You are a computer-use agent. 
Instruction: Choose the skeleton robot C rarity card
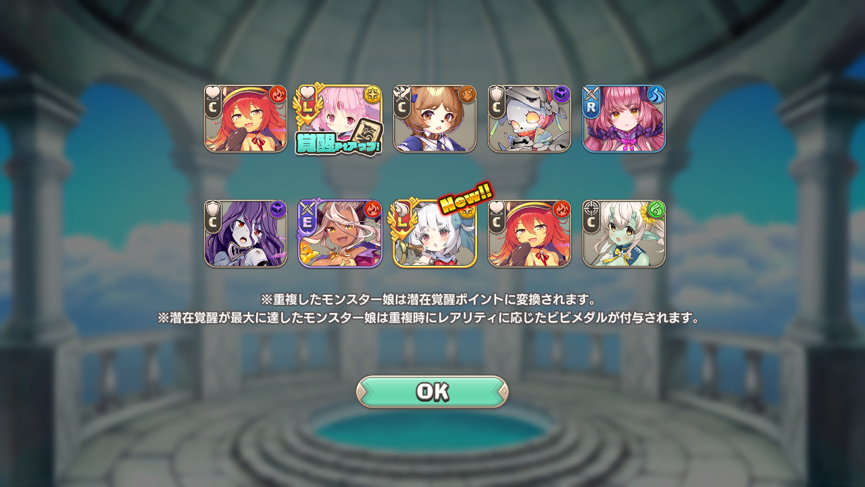coord(529,119)
